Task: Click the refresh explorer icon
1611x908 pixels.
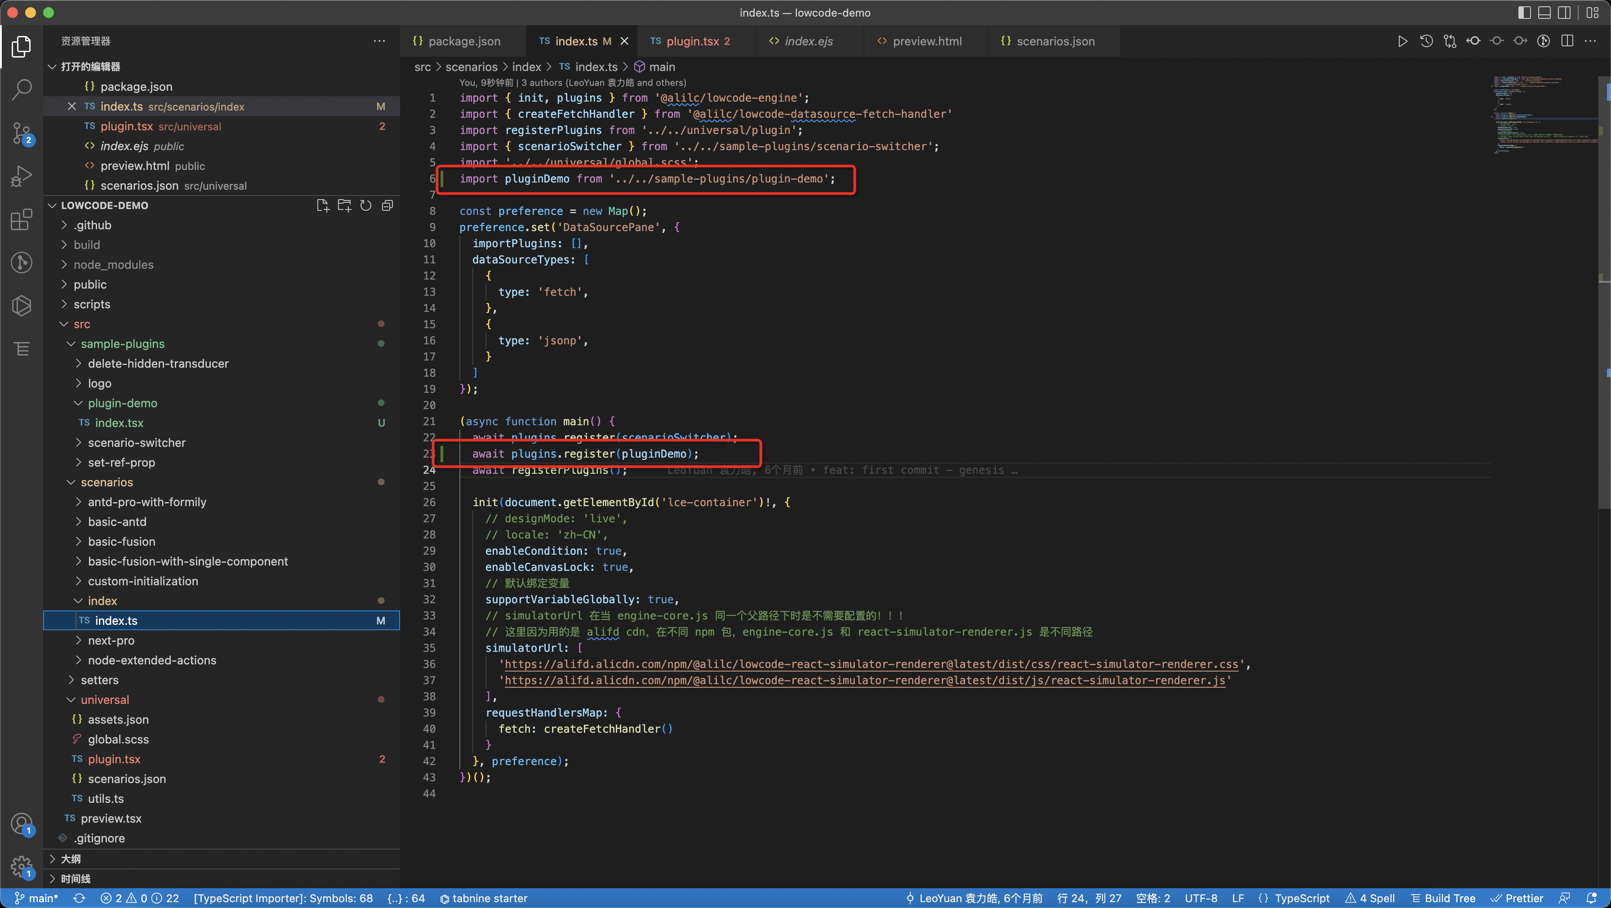Action: coord(366,206)
